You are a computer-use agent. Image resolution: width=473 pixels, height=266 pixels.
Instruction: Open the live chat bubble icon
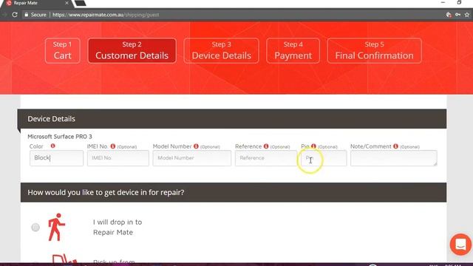click(460, 245)
